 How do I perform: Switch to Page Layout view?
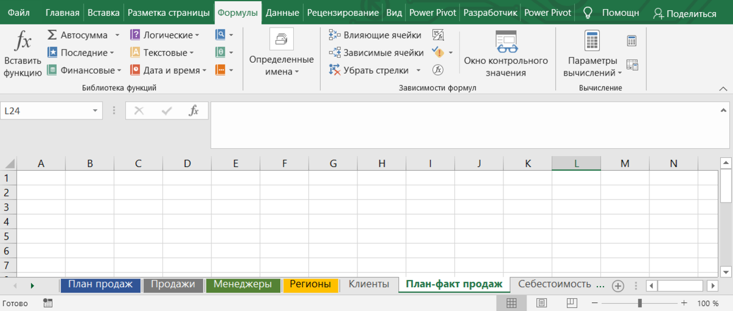541,303
